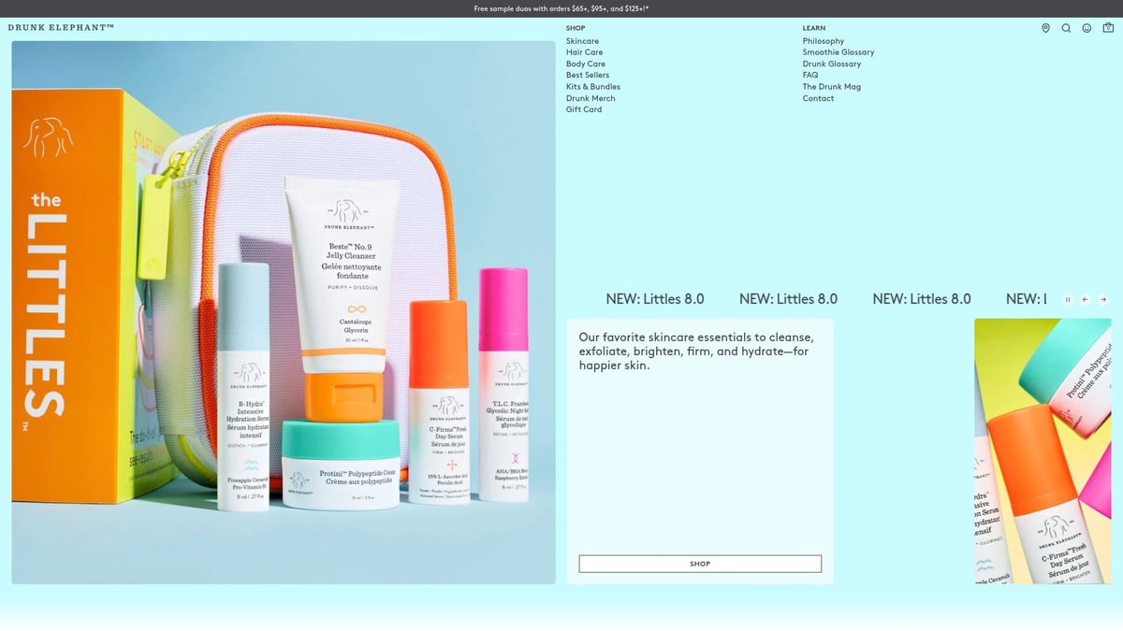Screen dimensions: 1123x631
Task: Toggle carousel playback with the pause control
Action: [1068, 299]
